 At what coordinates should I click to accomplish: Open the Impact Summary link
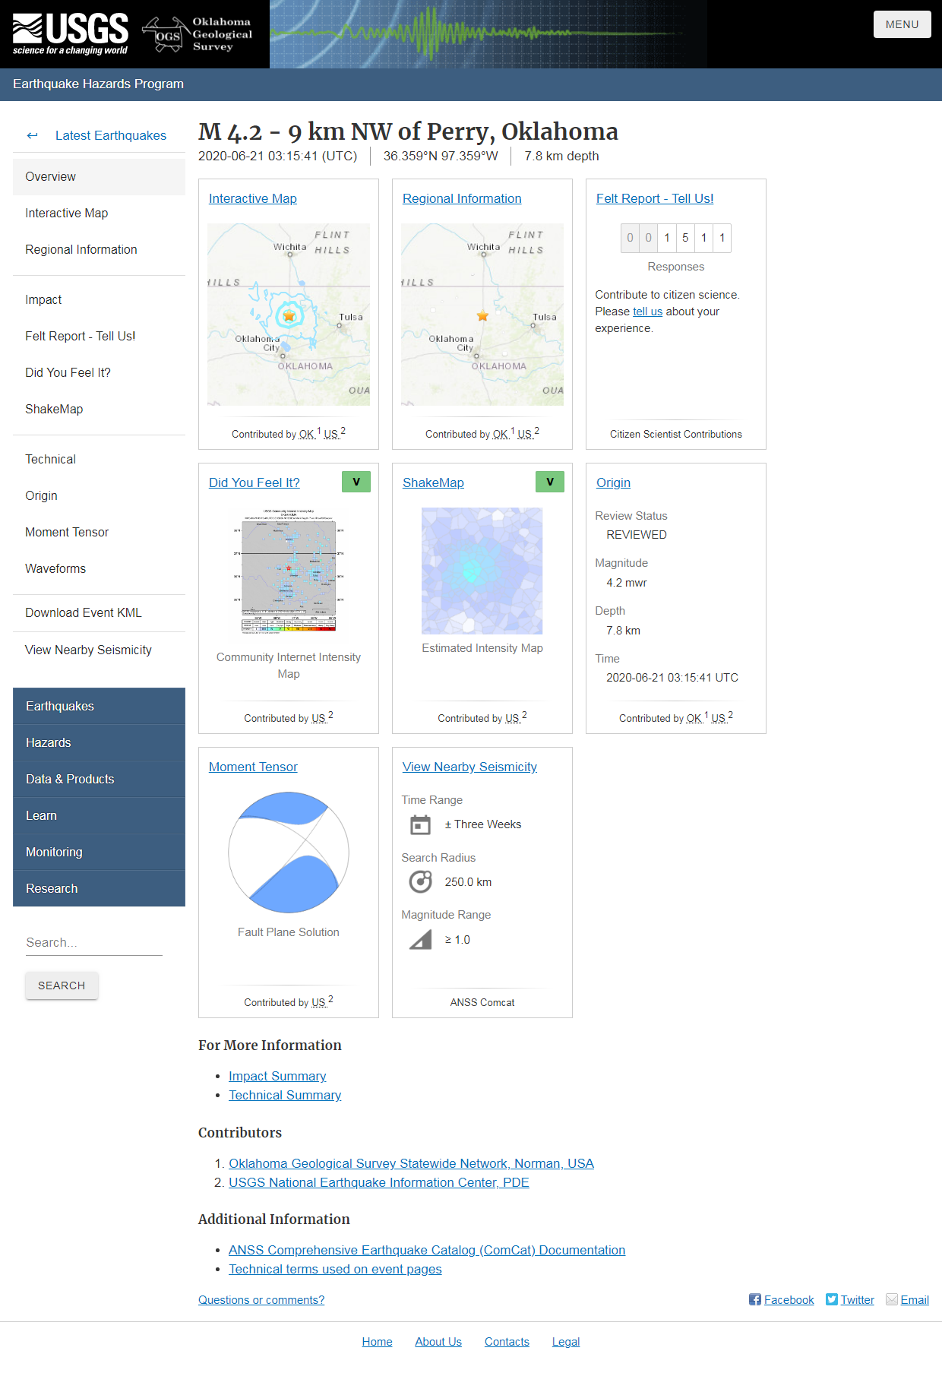pos(277,1076)
